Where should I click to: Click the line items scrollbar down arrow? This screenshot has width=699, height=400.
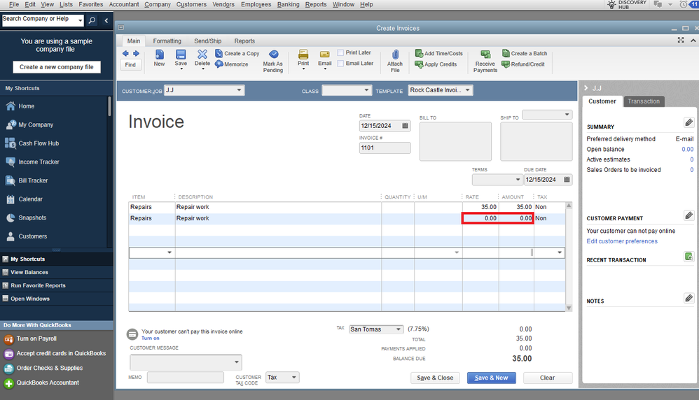point(569,308)
